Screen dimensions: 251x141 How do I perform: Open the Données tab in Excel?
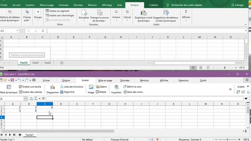[78, 5]
